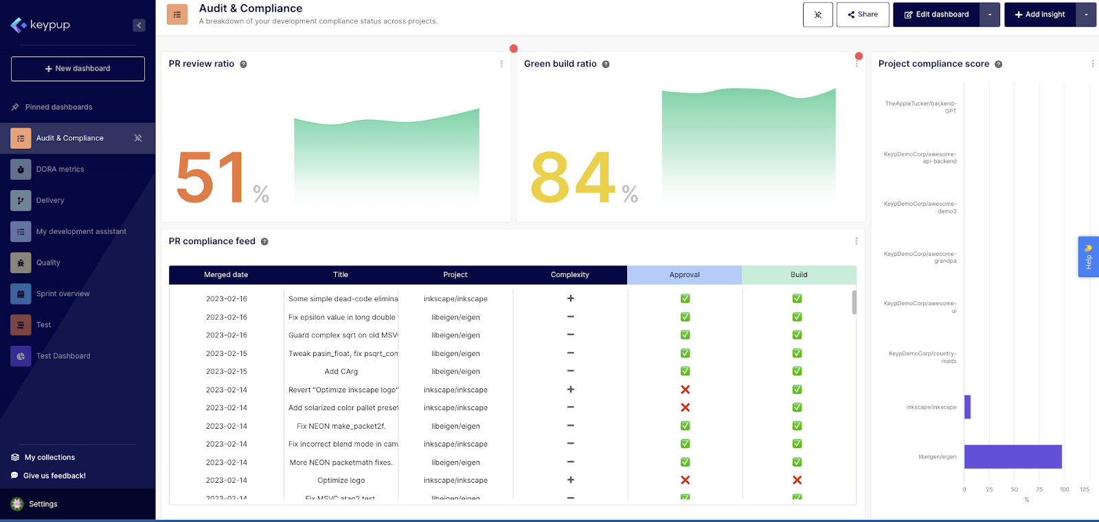Viewport: 1099px width, 522px height.
Task: Open the Sprint overview calendar icon
Action: [x=21, y=294]
